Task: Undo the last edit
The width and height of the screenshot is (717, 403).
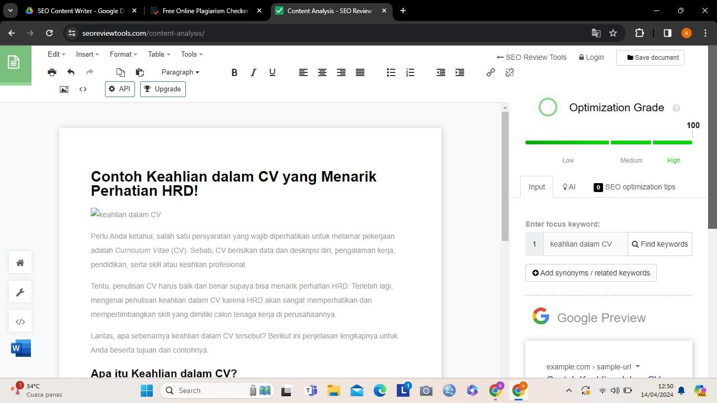Action: coord(71,72)
